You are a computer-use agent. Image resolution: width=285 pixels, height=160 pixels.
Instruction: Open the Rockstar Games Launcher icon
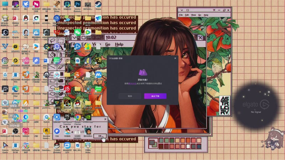point(47,131)
